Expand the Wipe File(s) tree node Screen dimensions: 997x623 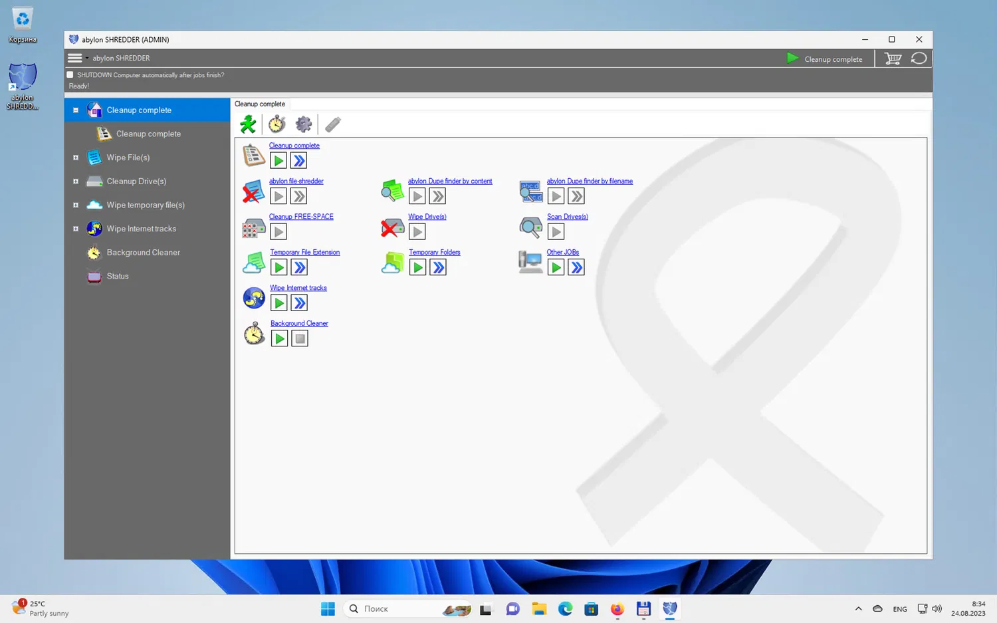tap(76, 158)
